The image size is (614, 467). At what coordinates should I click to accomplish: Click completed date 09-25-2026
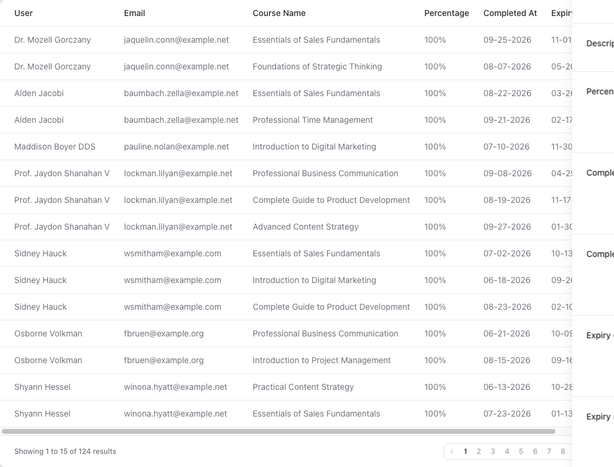pos(507,40)
